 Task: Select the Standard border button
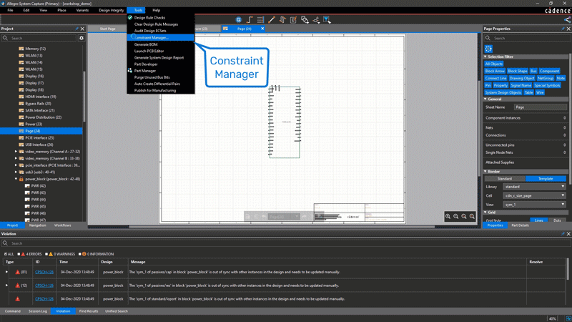(x=505, y=178)
